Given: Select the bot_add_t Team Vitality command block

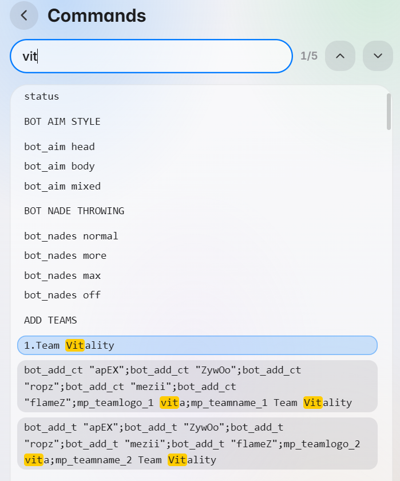Looking at the screenshot, I should [197, 444].
